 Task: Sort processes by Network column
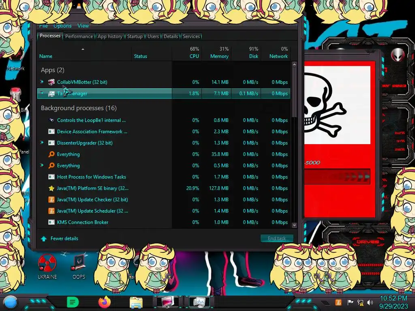click(x=276, y=53)
